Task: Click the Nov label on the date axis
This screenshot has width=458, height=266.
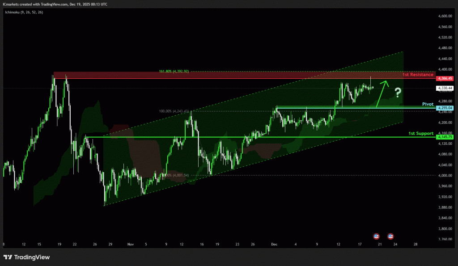Action: pyautogui.click(x=131, y=245)
